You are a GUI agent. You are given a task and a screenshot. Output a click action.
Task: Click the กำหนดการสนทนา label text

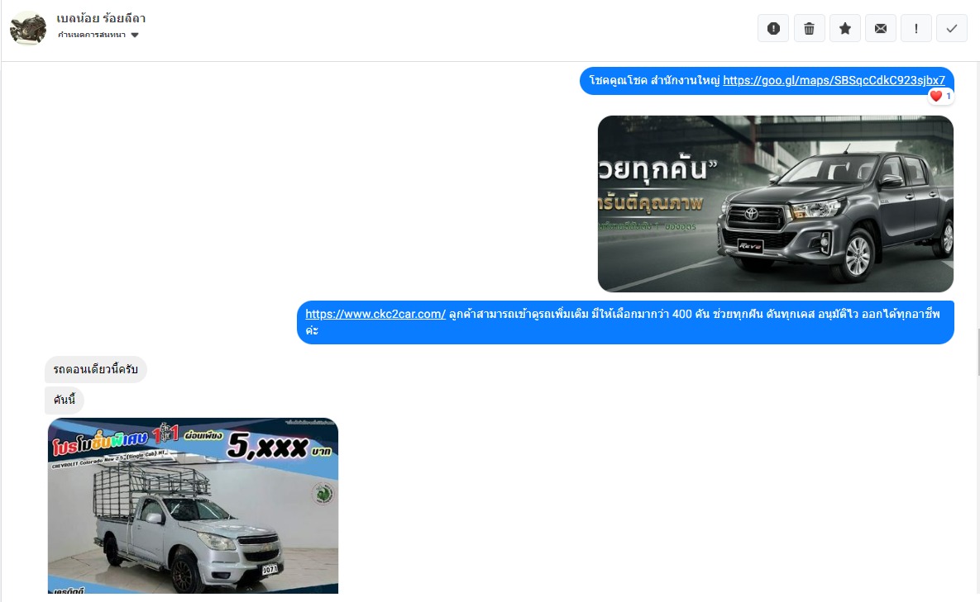tap(92, 35)
